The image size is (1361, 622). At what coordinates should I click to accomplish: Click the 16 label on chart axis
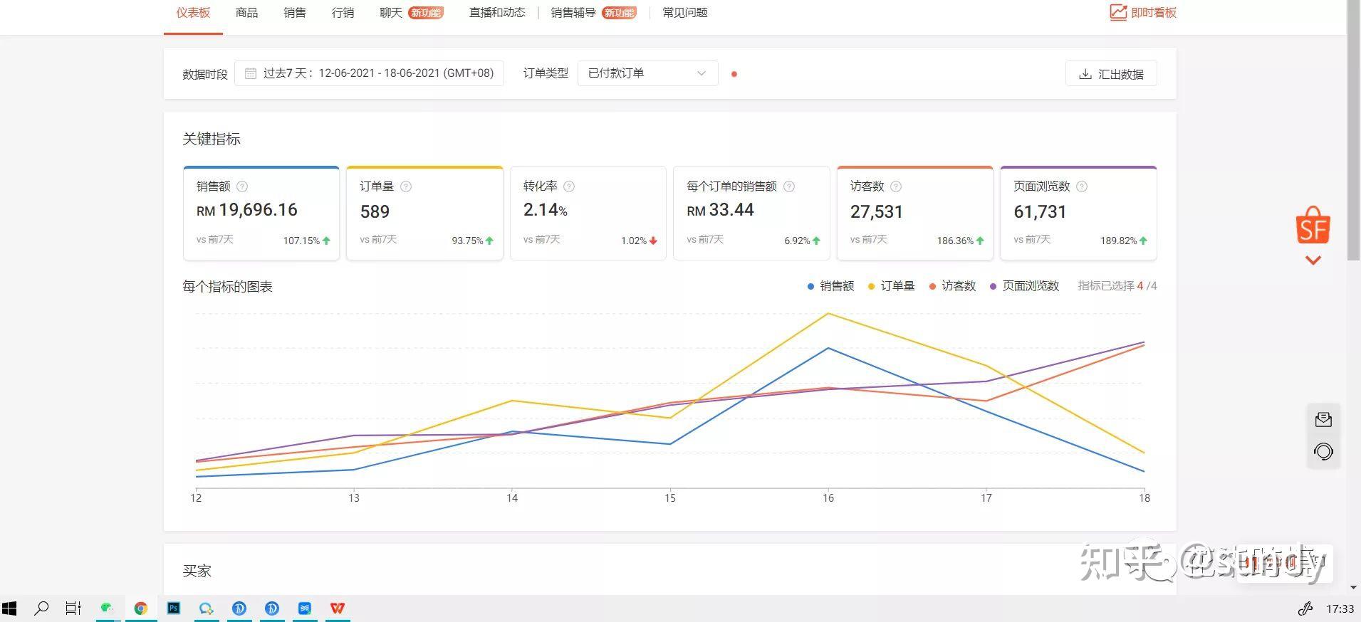click(x=828, y=498)
